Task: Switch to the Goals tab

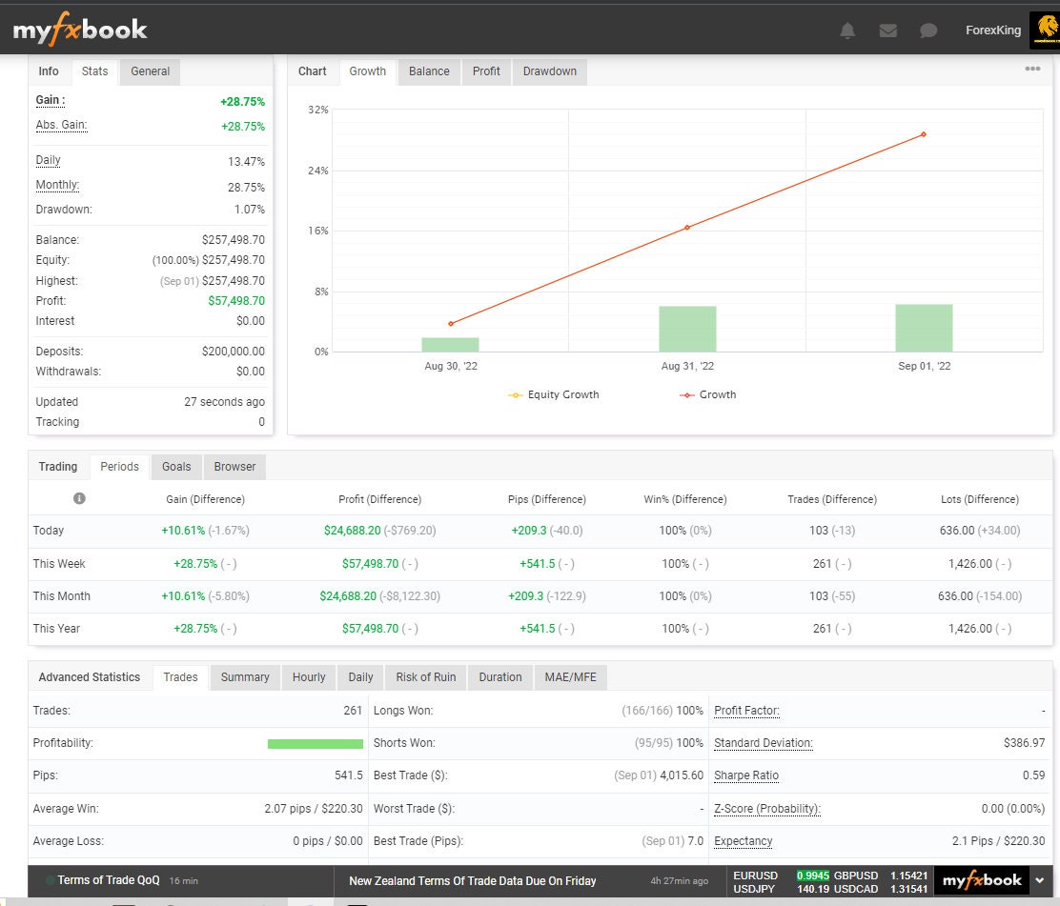Action: pyautogui.click(x=175, y=466)
